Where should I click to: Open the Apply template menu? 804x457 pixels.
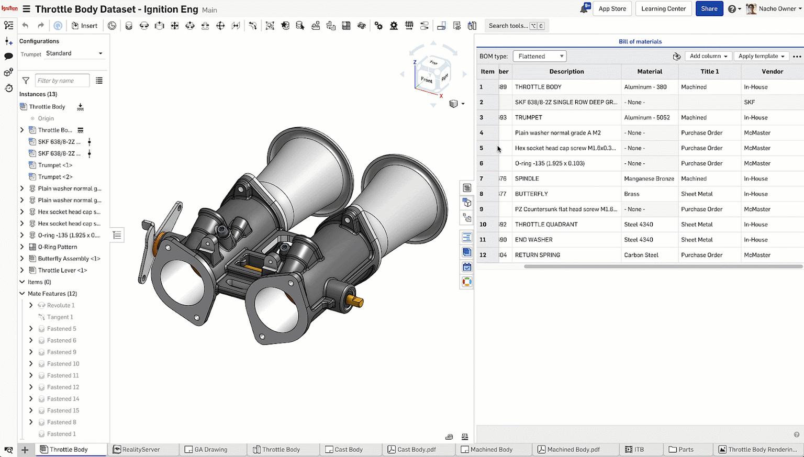point(761,56)
